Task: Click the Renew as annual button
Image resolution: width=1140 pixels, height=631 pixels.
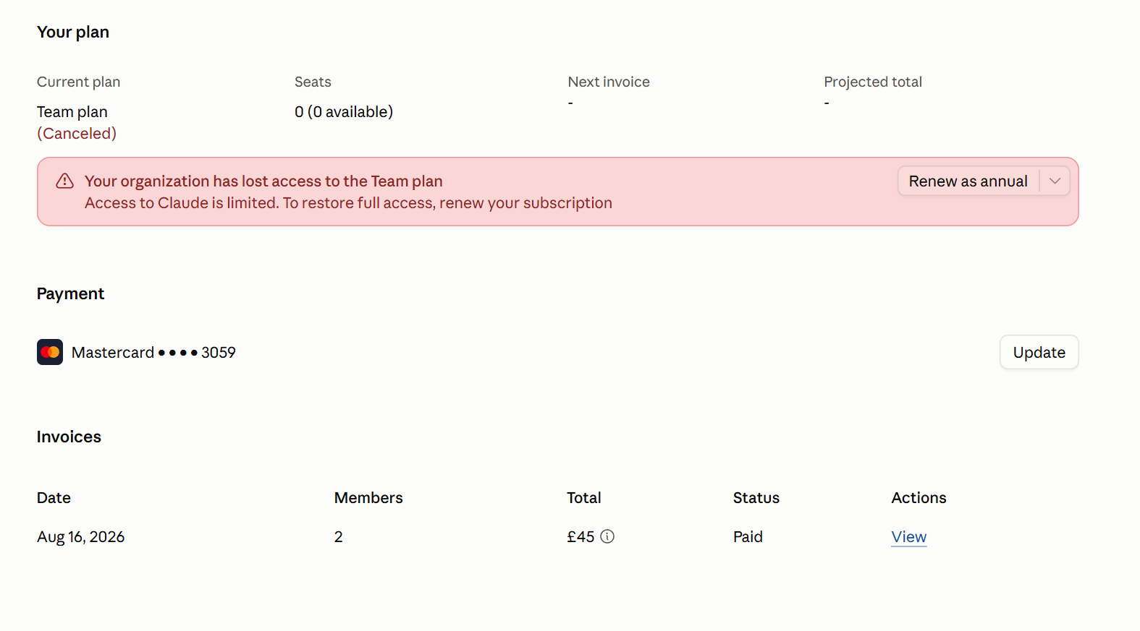Action: [x=968, y=181]
